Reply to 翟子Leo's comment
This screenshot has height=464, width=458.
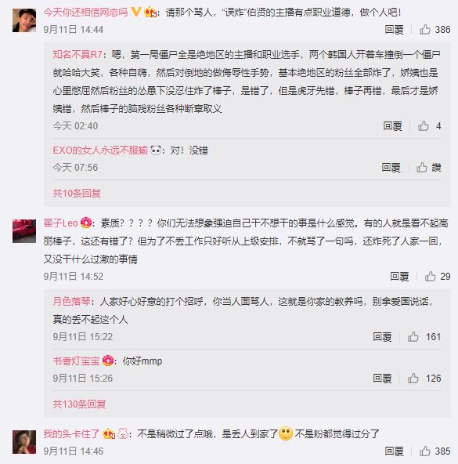click(399, 277)
